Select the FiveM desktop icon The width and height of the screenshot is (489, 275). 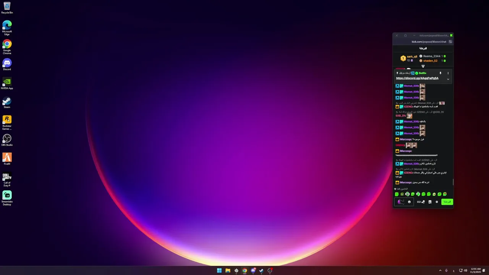(x=7, y=159)
